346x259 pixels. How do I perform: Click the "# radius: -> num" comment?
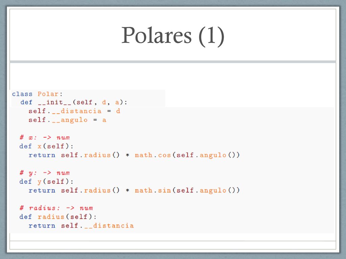56,208
